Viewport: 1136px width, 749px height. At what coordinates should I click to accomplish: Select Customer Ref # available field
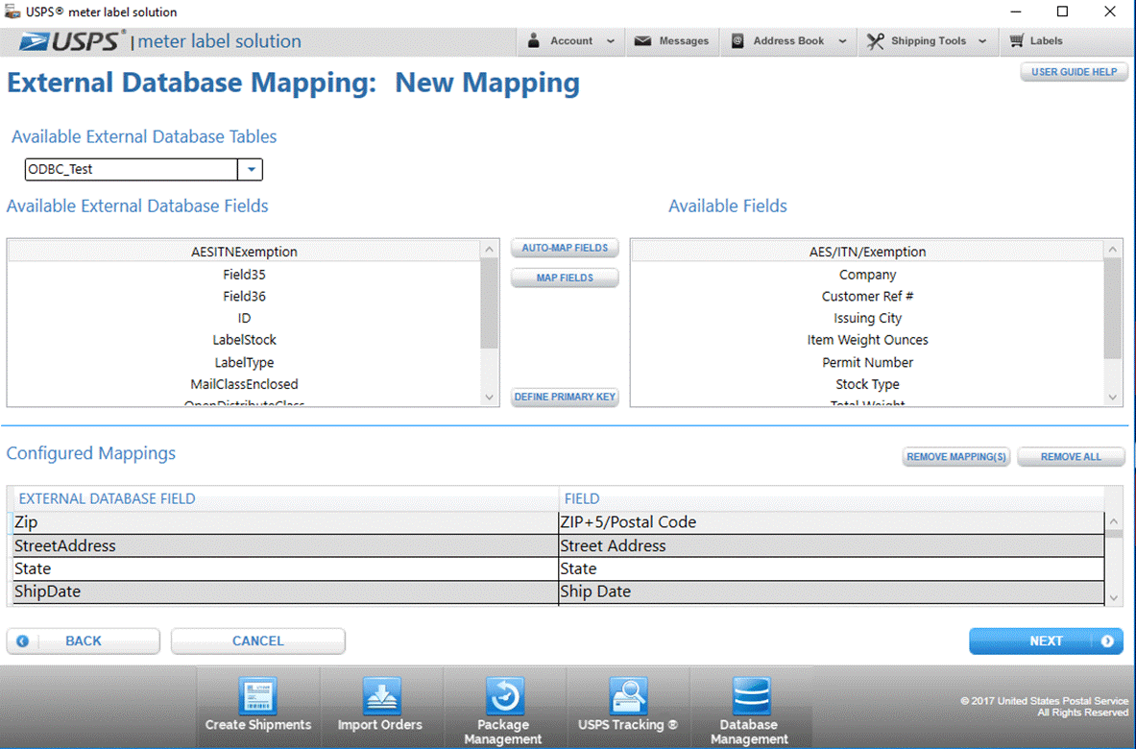tap(867, 297)
